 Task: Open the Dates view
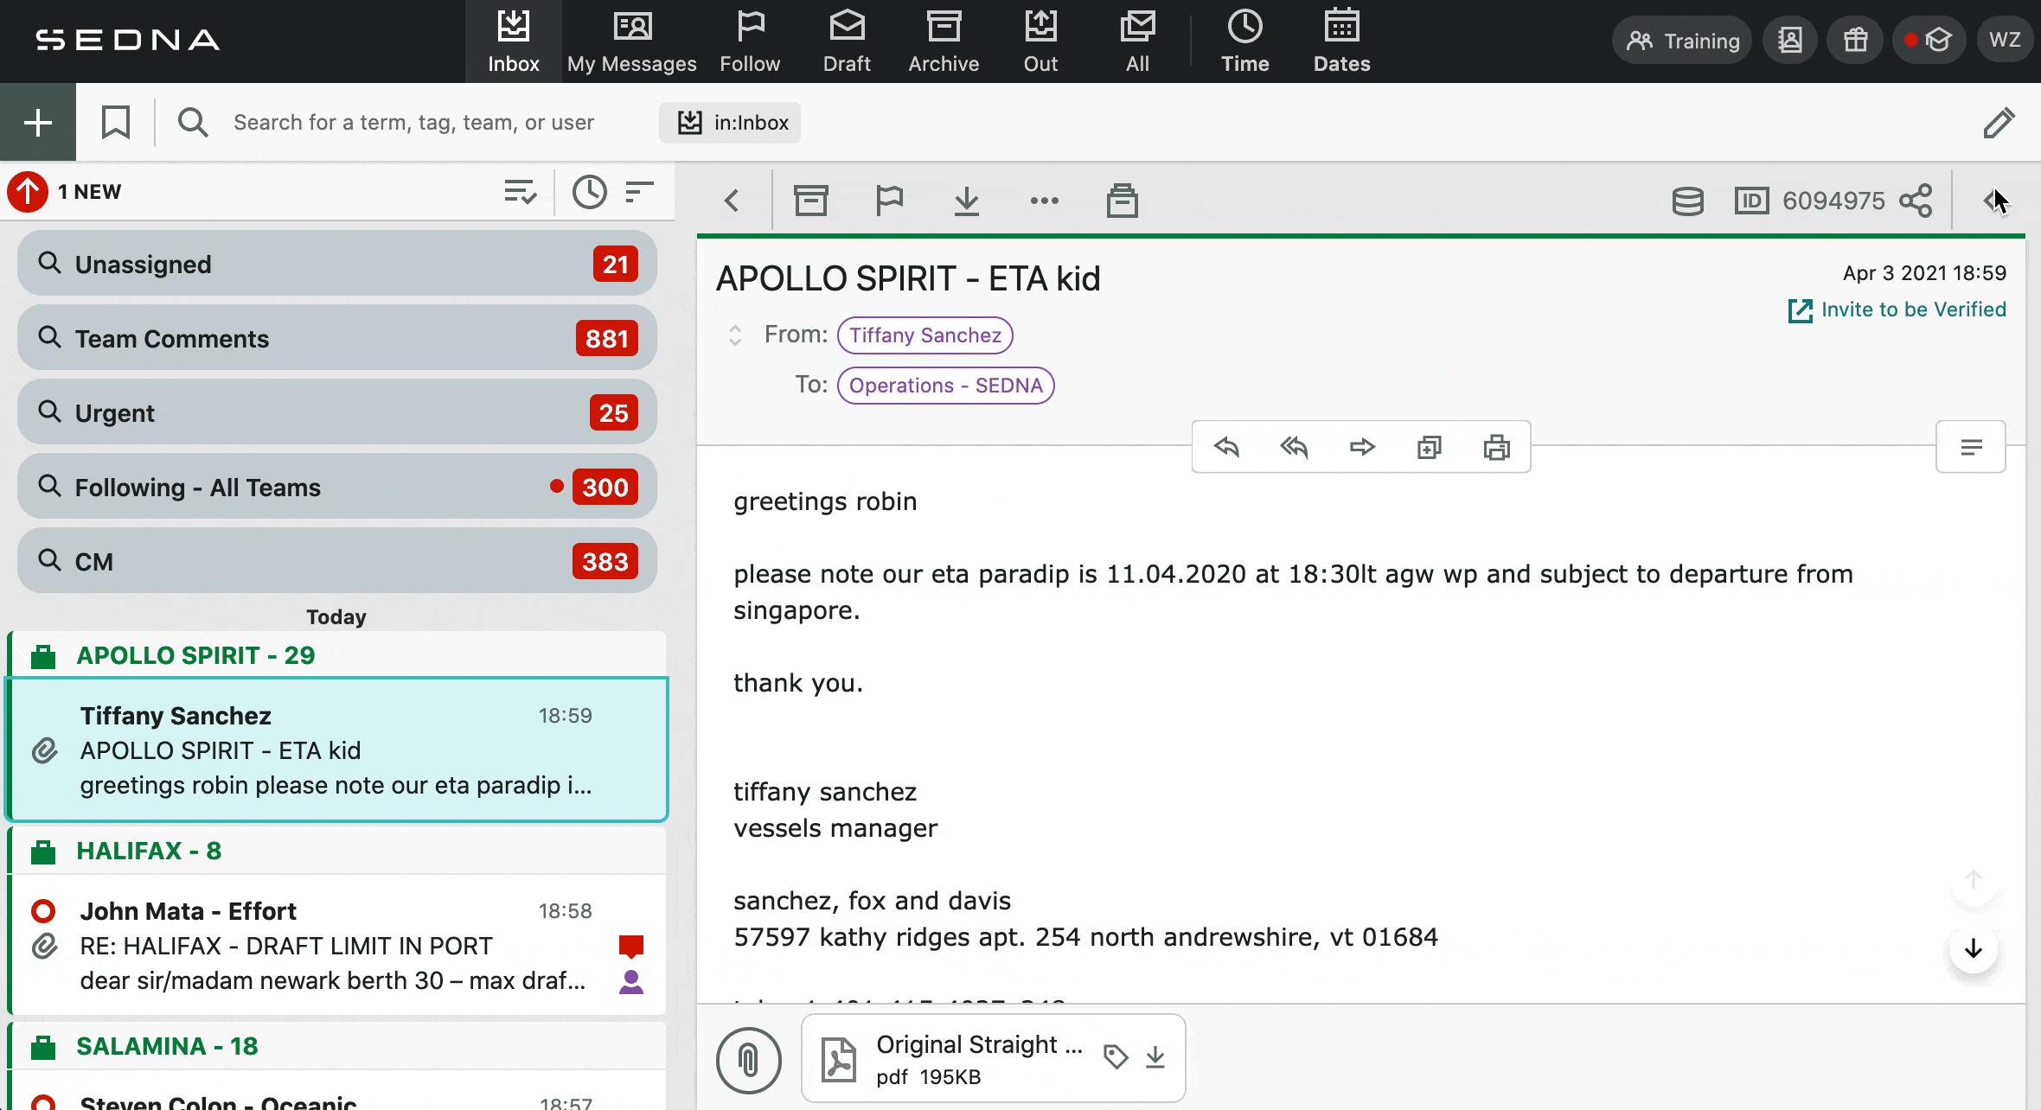[1341, 41]
